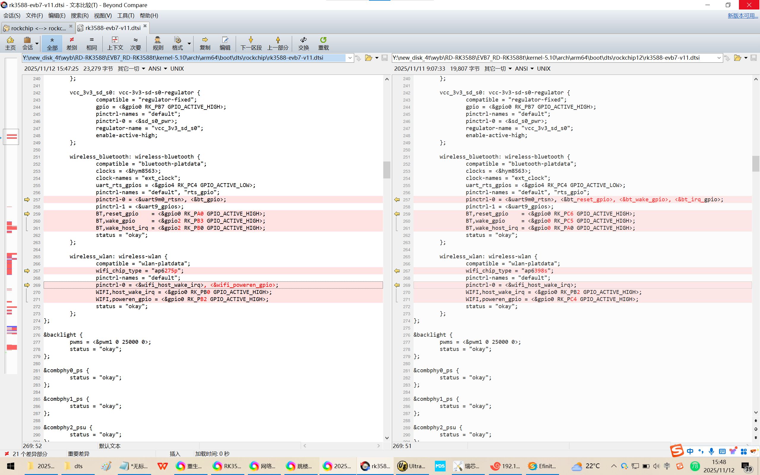Screen dimensions: 760x475
Task: Click the left pane vertical scrollbar thumb
Action: 387,170
